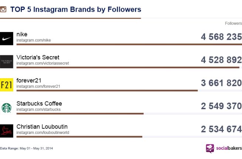Open the instagram.com/forever21 link
The height and width of the screenshot is (159, 242).
[38, 86]
